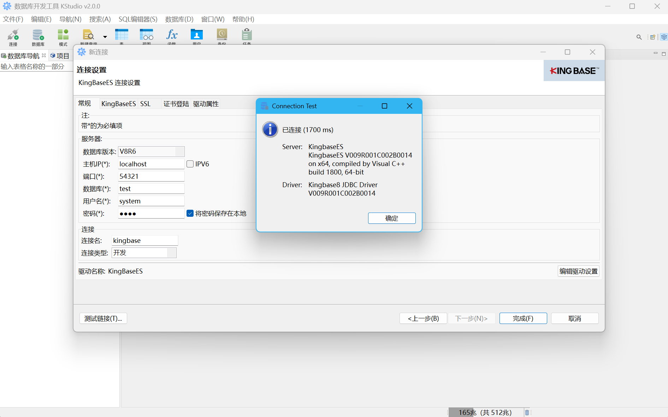The image size is (668, 417).
Task: Click the 密码 password field
Action: (x=151, y=213)
